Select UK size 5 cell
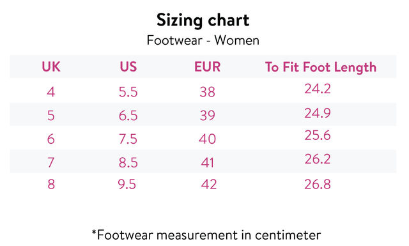Image resolution: width=409 pixels, height=246 pixels. pos(51,115)
